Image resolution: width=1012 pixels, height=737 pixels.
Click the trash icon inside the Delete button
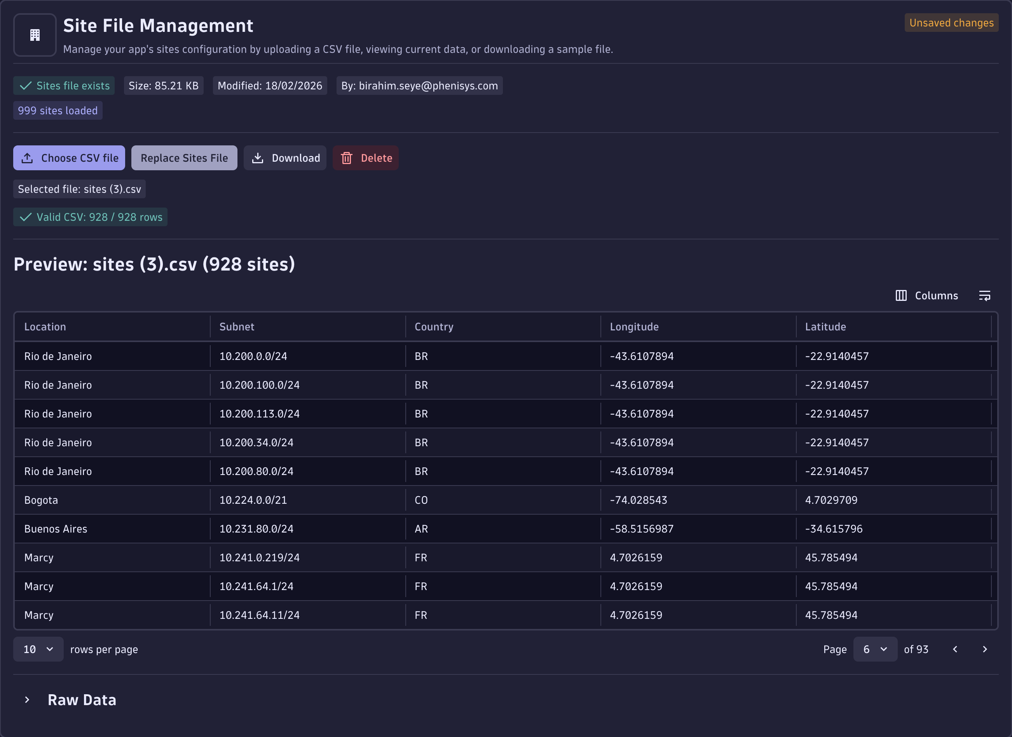347,157
